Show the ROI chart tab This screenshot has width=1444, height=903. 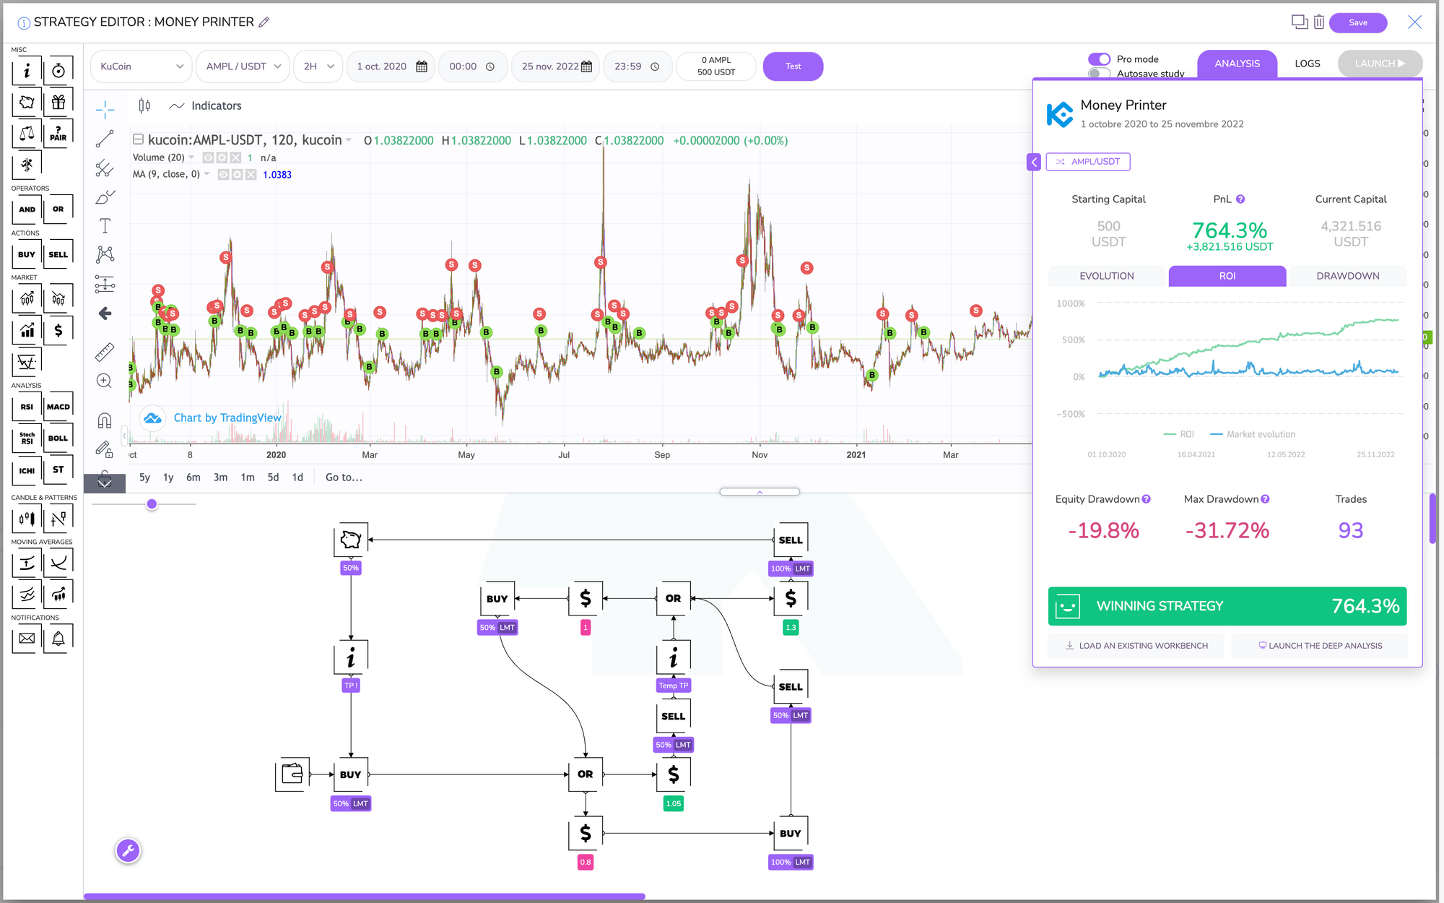(x=1227, y=276)
